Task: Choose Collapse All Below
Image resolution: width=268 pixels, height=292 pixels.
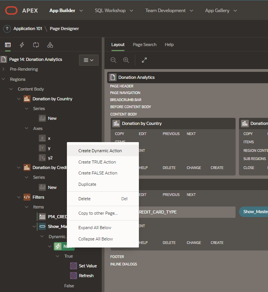Action: point(103,239)
